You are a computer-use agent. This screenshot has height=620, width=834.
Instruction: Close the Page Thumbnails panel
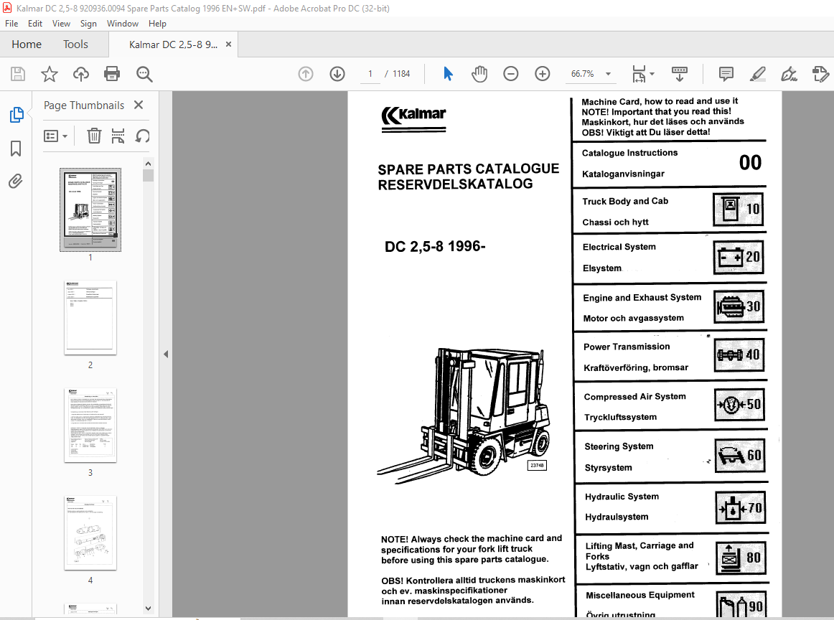139,105
